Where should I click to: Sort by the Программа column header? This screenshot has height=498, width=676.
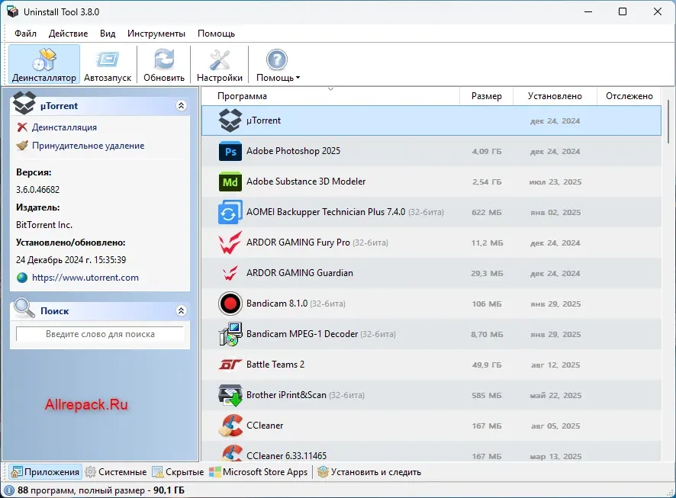click(x=330, y=96)
